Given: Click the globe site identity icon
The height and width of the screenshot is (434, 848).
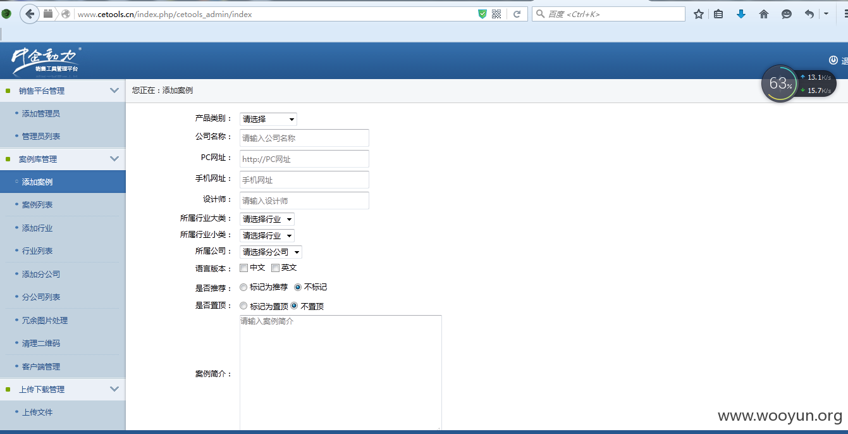Looking at the screenshot, I should 66,14.
